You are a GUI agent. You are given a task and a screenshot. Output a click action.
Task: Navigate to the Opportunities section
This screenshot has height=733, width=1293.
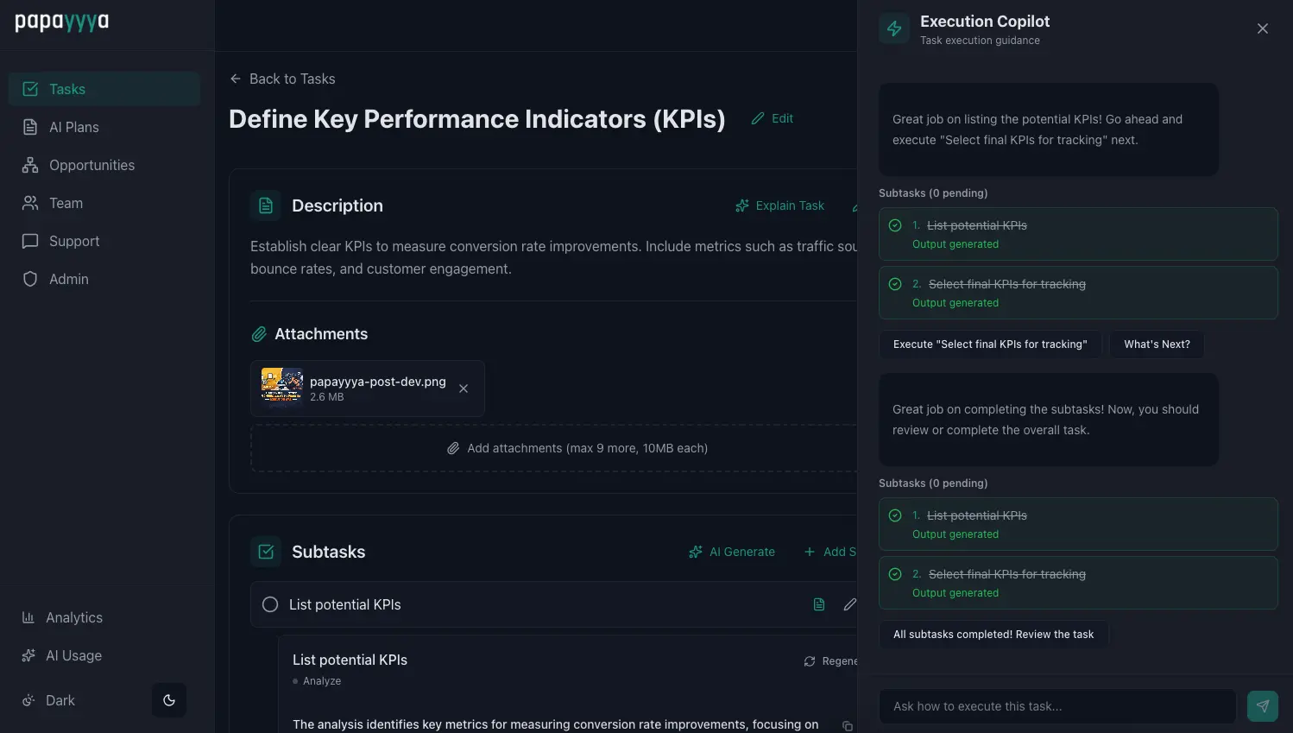91,165
